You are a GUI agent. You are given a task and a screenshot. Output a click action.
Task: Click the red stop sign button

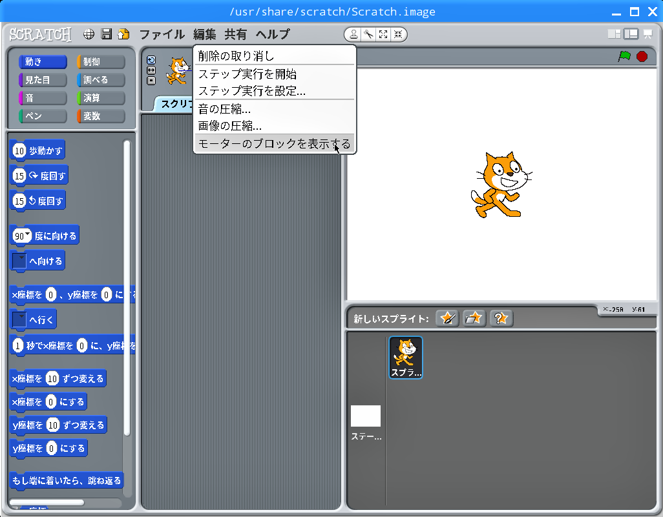click(642, 56)
